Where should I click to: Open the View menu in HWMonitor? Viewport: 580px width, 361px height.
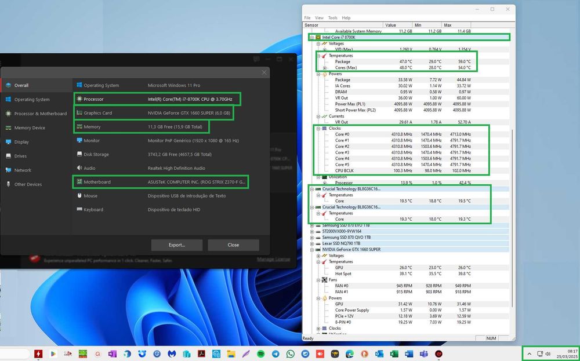click(x=319, y=18)
